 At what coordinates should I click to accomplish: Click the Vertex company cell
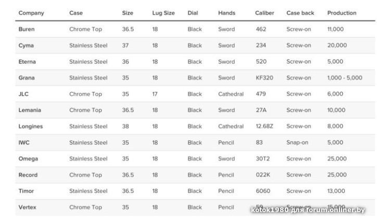coord(28,207)
